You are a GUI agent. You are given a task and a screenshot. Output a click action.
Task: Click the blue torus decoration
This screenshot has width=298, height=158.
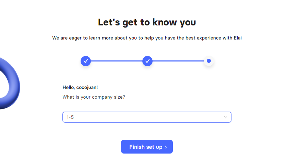pyautogui.click(x=10, y=83)
